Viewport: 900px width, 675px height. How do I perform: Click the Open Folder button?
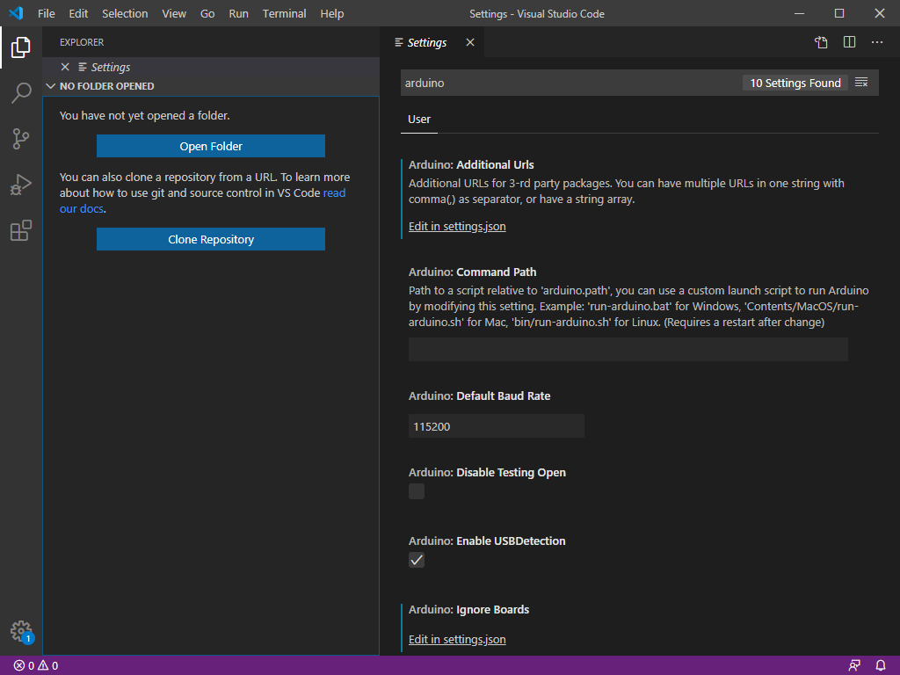pos(211,147)
